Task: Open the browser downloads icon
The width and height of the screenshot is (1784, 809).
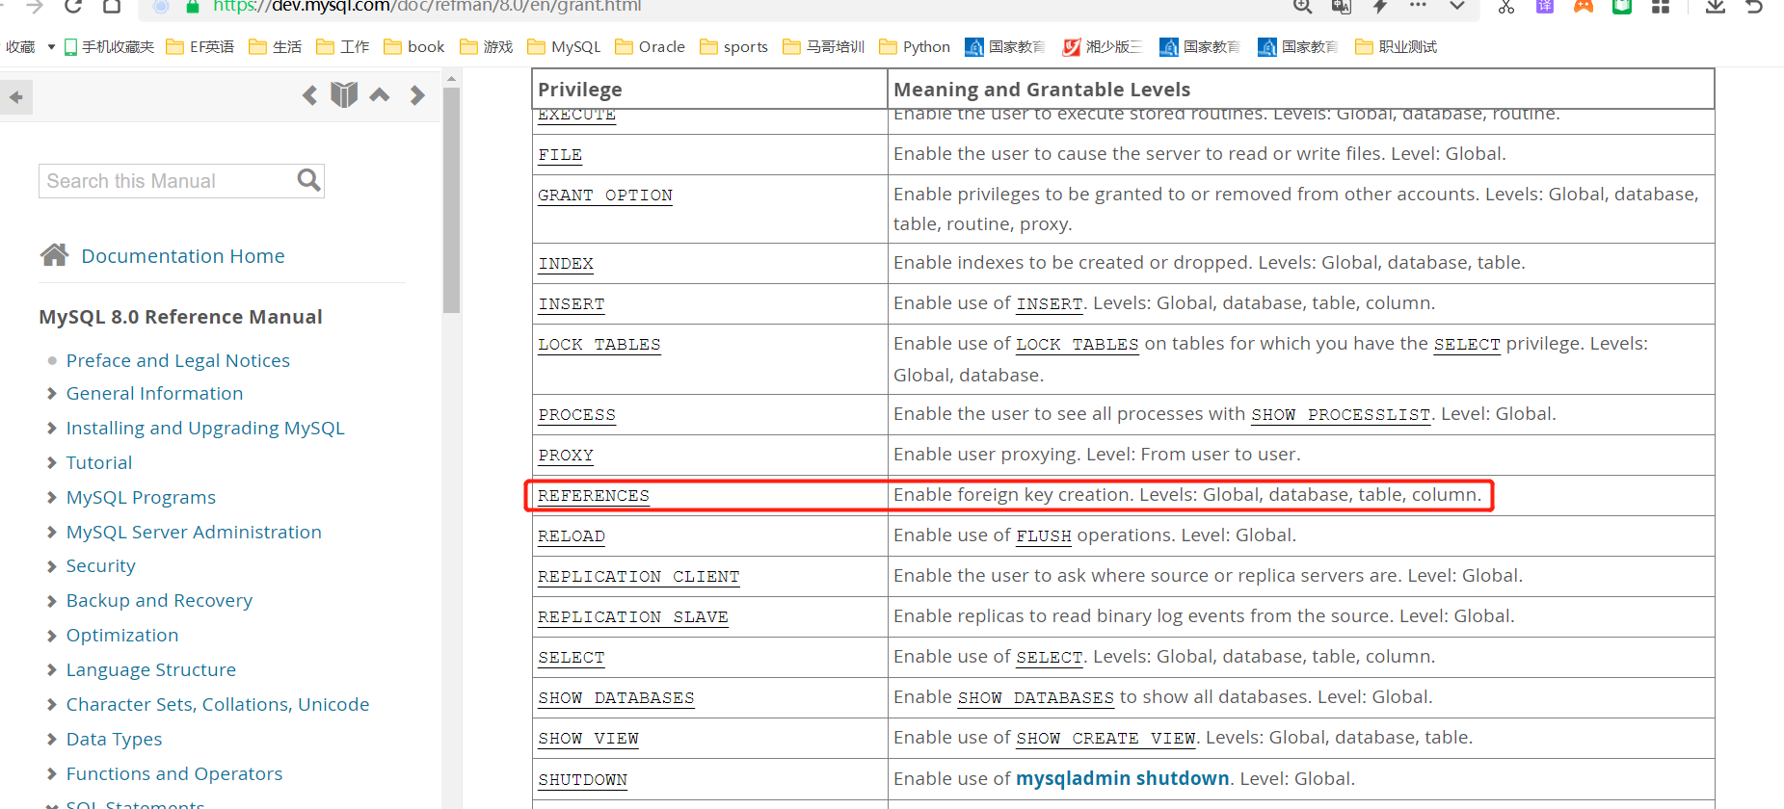Action: 1715,6
